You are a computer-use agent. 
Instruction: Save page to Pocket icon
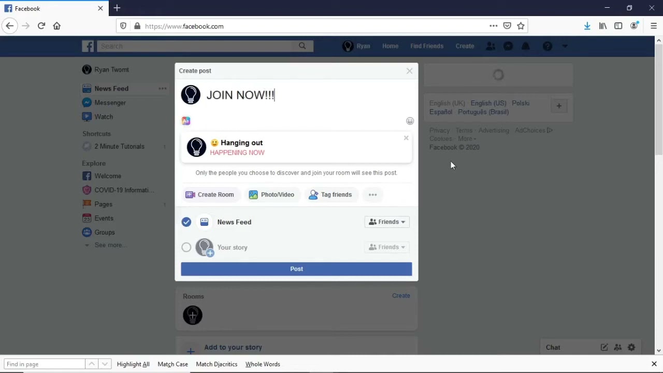[507, 26]
